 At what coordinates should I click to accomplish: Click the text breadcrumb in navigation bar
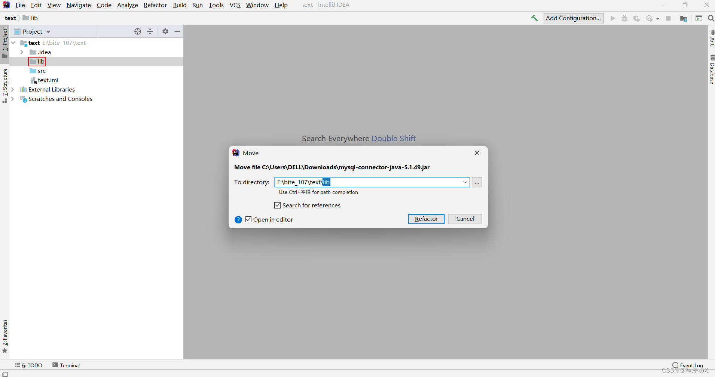10,18
